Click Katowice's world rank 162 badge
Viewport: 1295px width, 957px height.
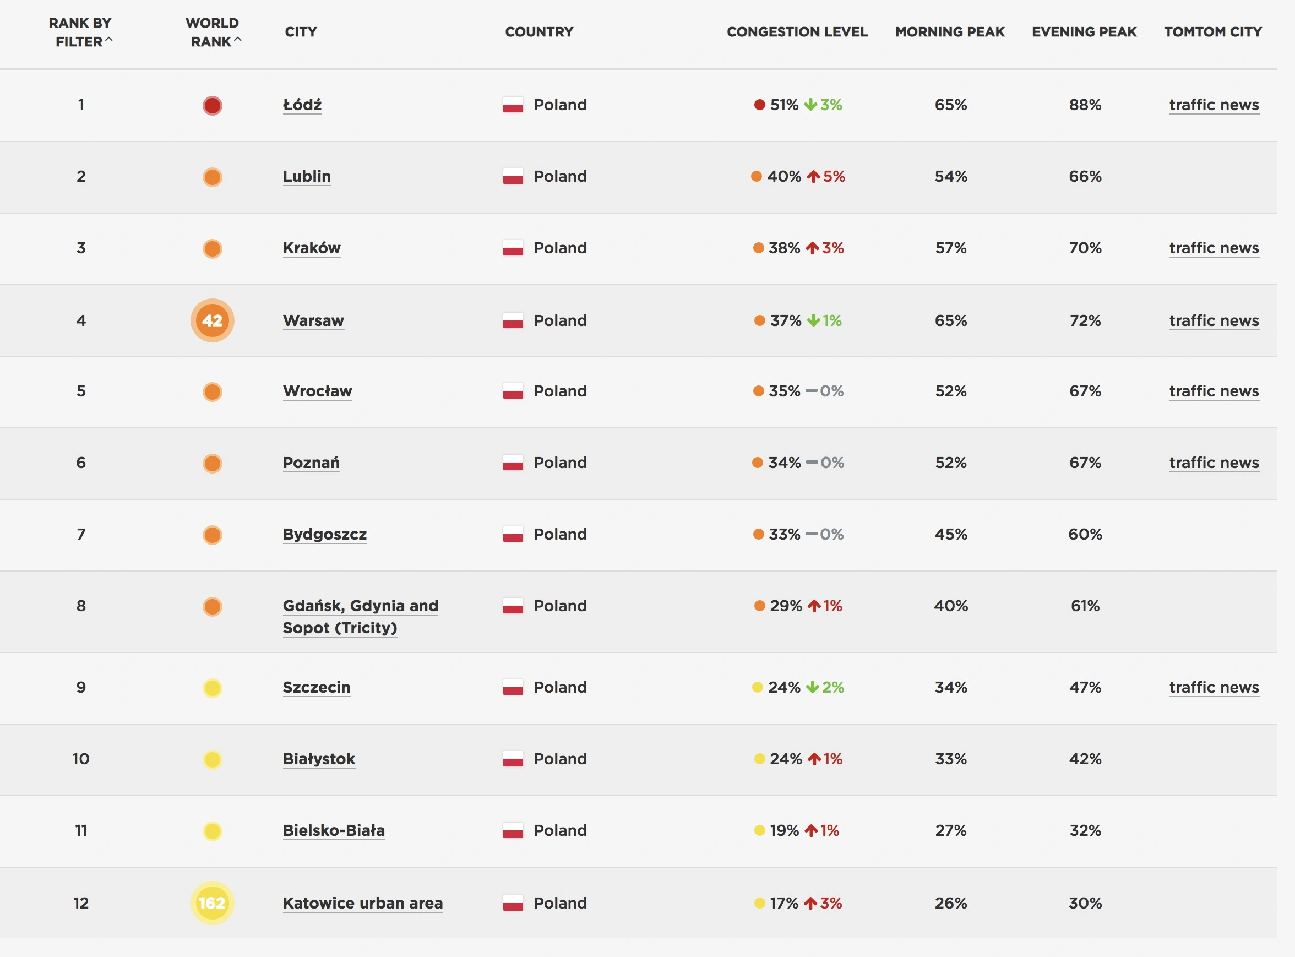tap(212, 902)
